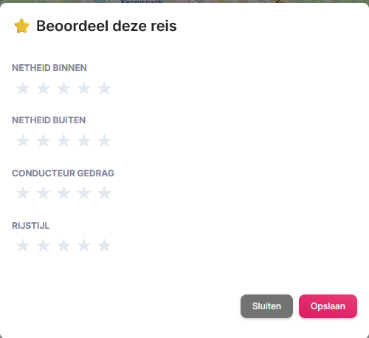Choose the fourth Netheid Binnen star
This screenshot has height=338, width=369.
point(84,88)
